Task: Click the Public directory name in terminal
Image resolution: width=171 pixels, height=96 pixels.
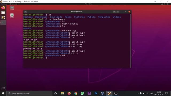Action: click(91, 17)
